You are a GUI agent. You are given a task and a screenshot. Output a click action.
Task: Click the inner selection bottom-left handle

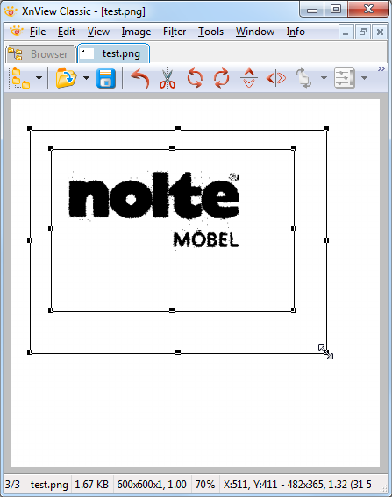(51, 310)
